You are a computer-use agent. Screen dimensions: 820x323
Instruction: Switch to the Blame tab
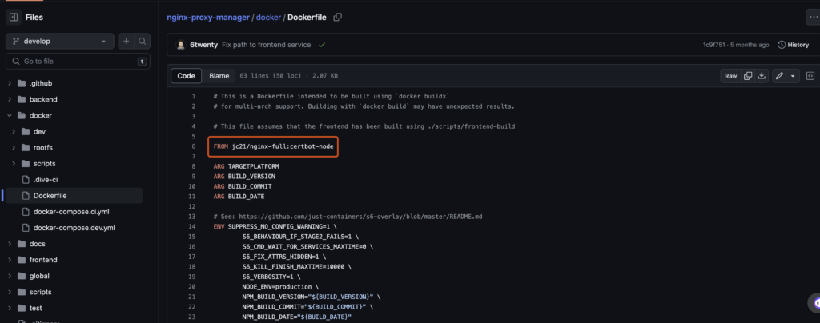coord(219,76)
